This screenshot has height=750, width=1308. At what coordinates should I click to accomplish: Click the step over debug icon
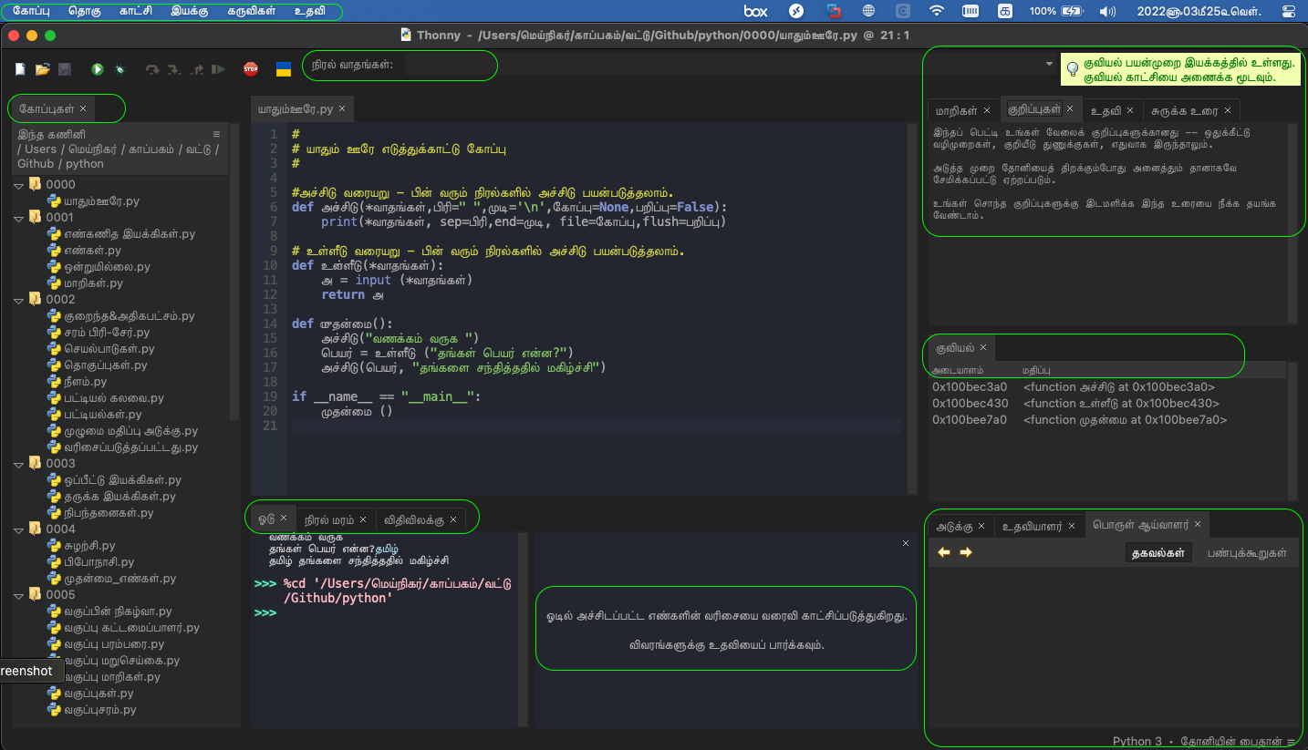click(x=152, y=69)
